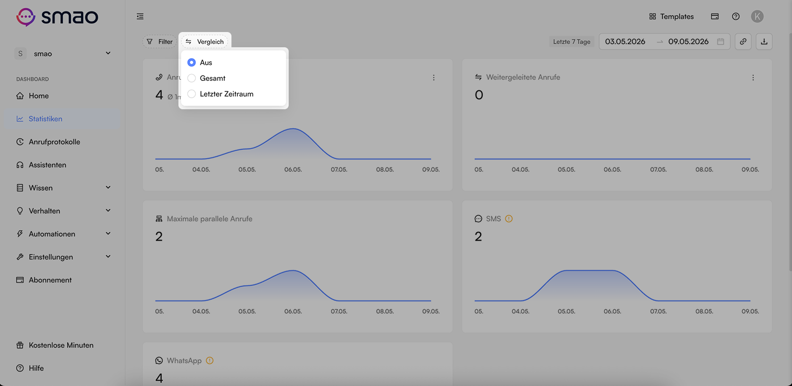Viewport: 792px width, 386px height.
Task: Collapse the sidebar with the toggle icon
Action: point(140,16)
